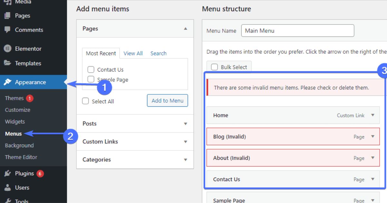The image size is (387, 203).
Task: Open the Menus submenu link
Action: tap(14, 133)
